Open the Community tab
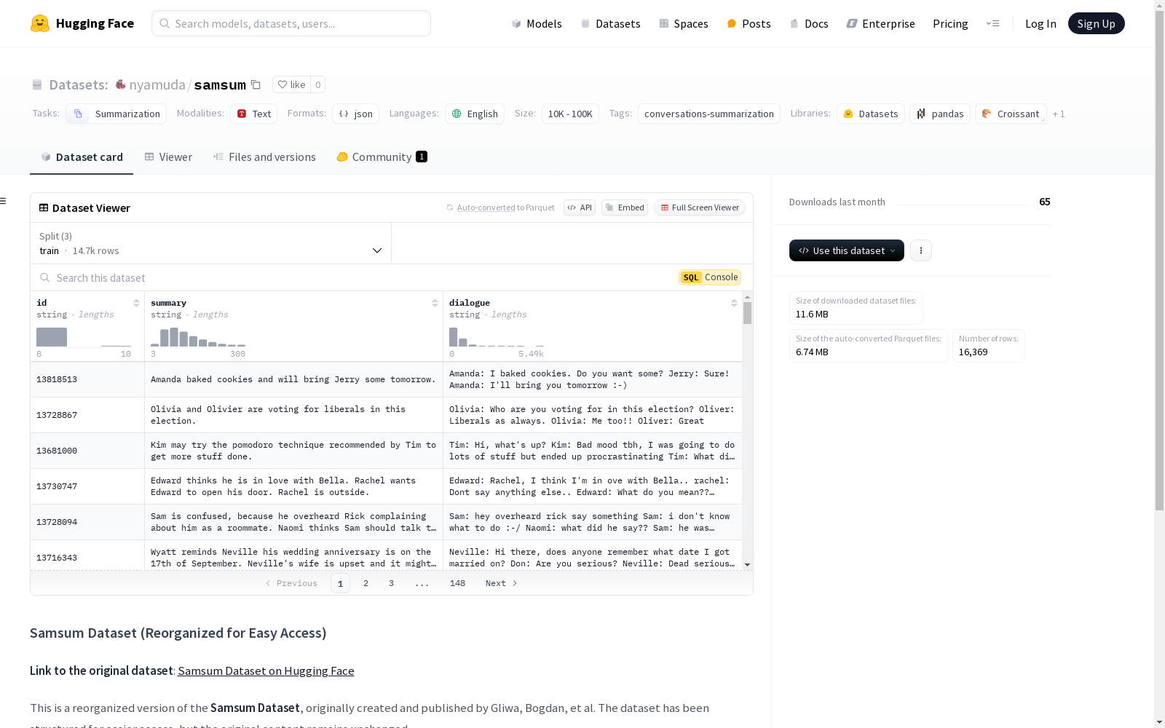 (x=382, y=157)
